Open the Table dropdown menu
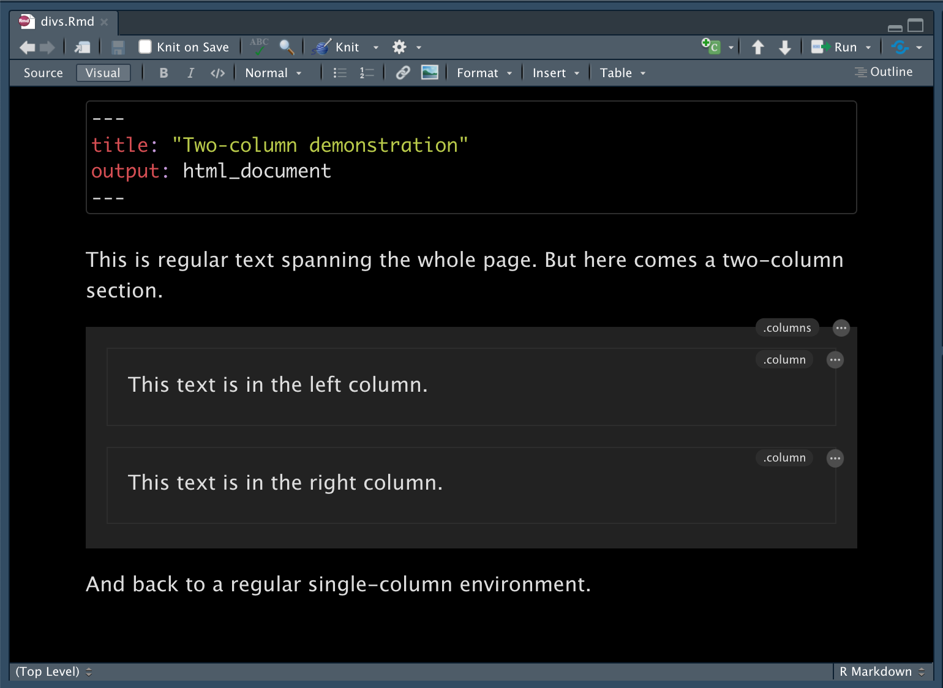This screenshot has height=688, width=943. point(621,72)
